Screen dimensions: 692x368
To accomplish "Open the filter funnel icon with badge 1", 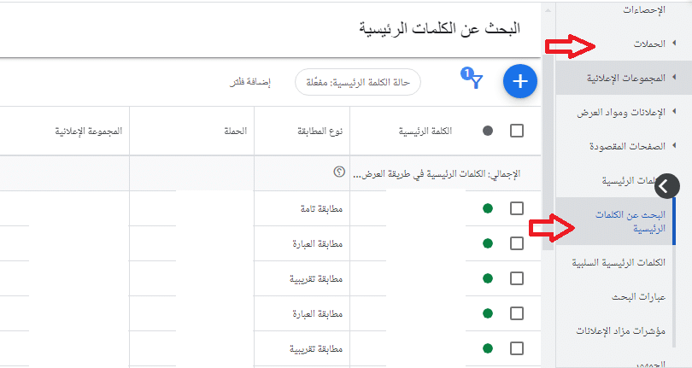I will tap(472, 78).
